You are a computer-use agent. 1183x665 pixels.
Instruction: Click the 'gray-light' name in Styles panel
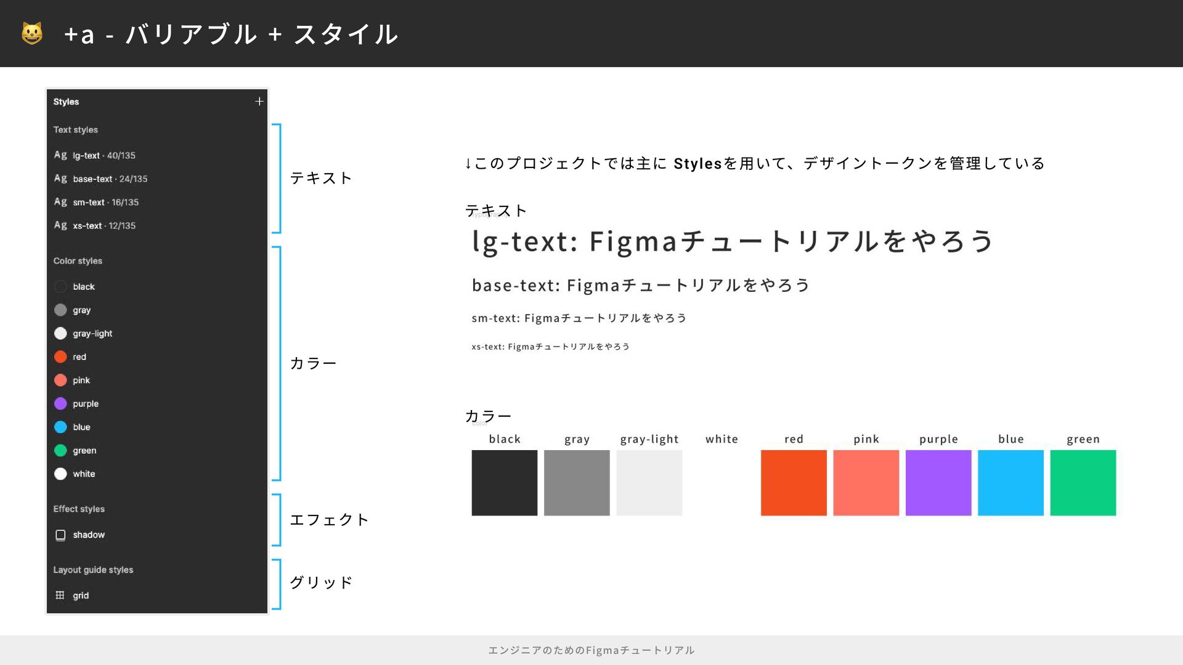click(92, 334)
